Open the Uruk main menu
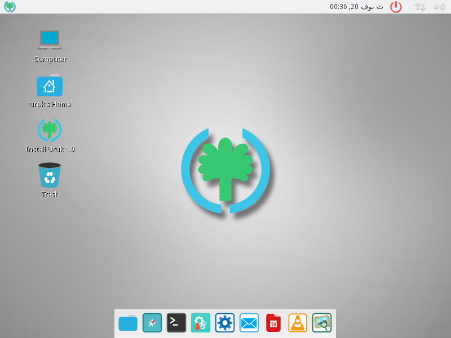Viewport: 451px width, 338px height. (x=10, y=7)
